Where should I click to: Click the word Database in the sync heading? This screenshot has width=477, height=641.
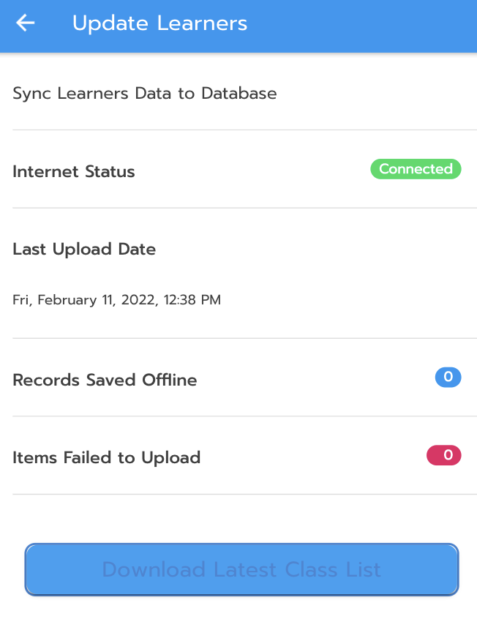coord(239,94)
